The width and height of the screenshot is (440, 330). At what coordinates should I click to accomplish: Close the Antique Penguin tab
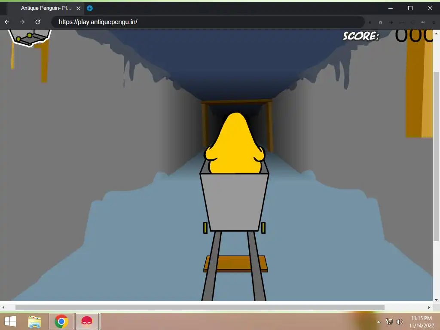point(79,9)
